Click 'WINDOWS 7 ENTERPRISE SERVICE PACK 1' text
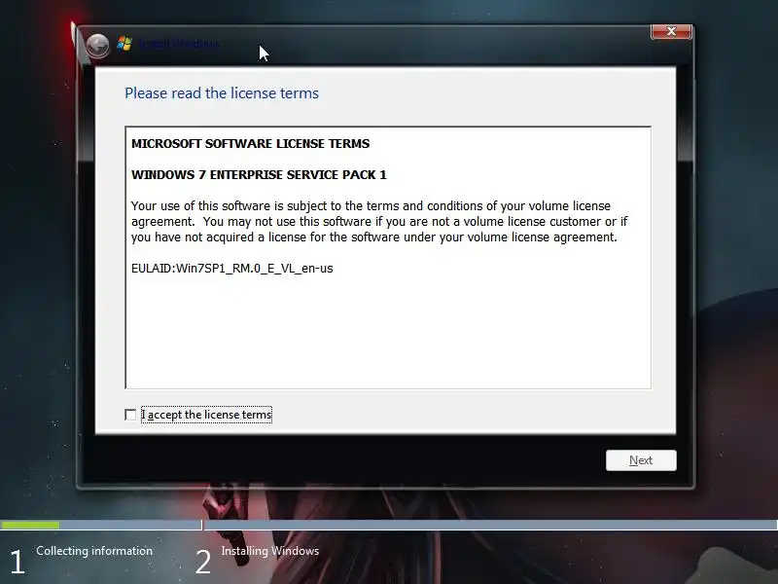Screen dimensions: 778x584 pos(259,175)
